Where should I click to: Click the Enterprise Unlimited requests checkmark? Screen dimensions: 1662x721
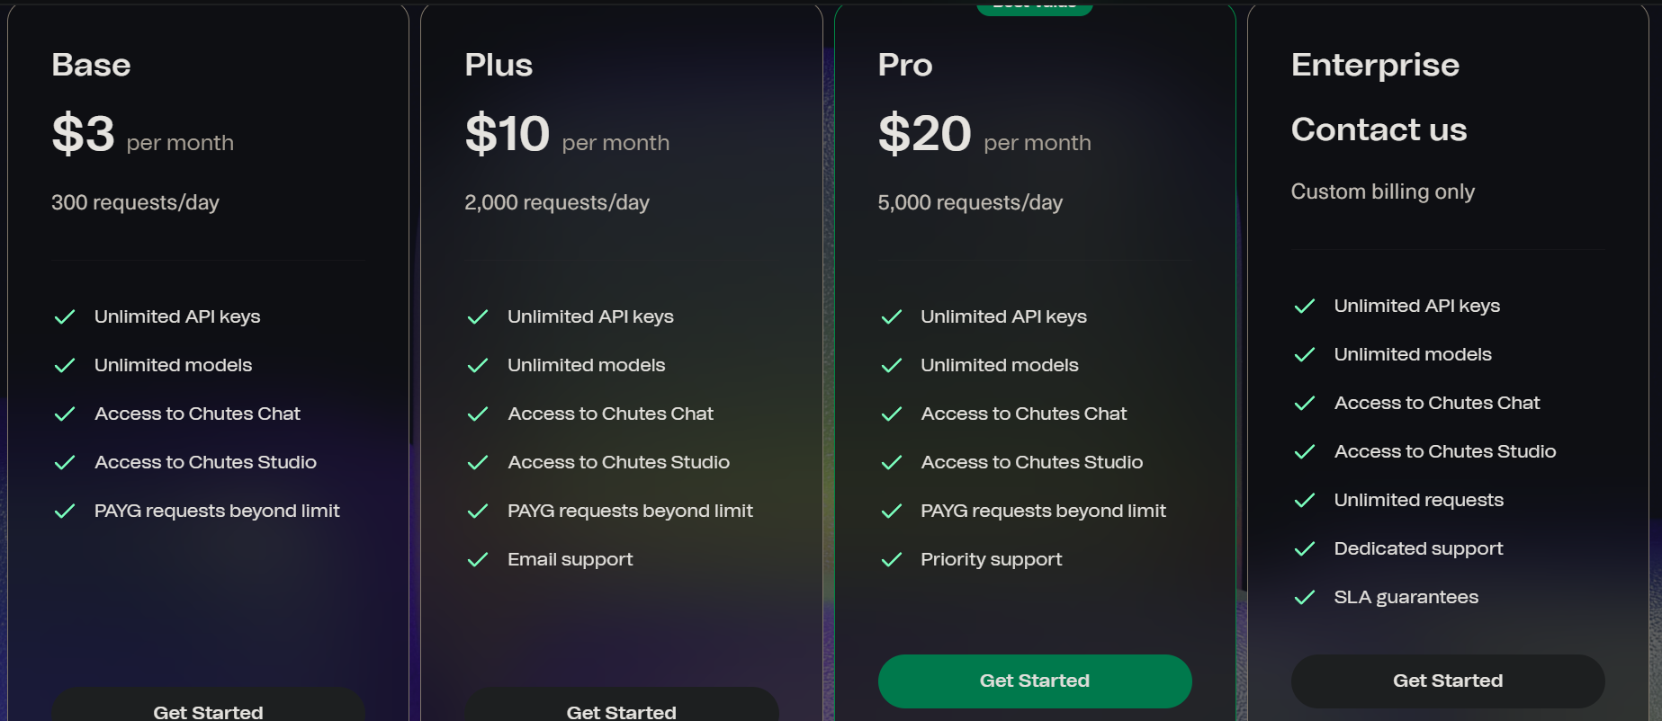pos(1305,501)
